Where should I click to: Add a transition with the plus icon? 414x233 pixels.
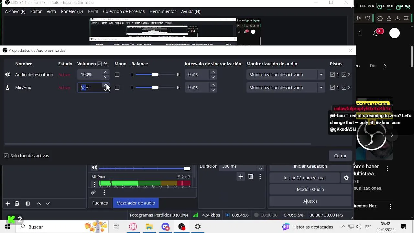point(241,176)
